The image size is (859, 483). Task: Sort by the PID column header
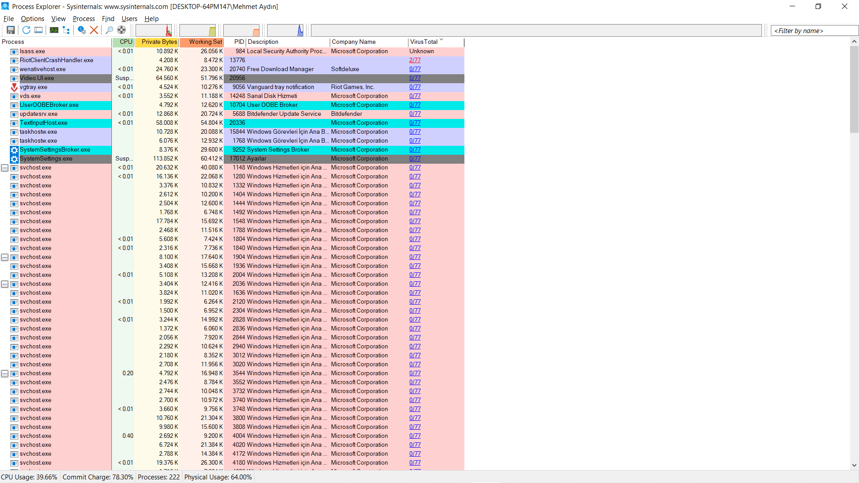[235, 42]
